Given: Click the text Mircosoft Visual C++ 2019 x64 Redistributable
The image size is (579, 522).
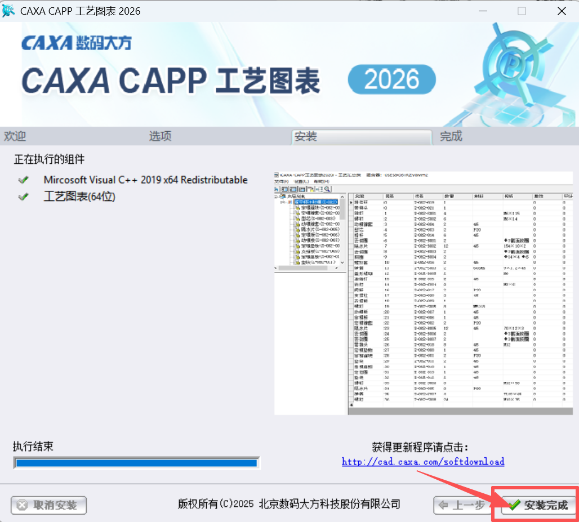Looking at the screenshot, I should 145,180.
